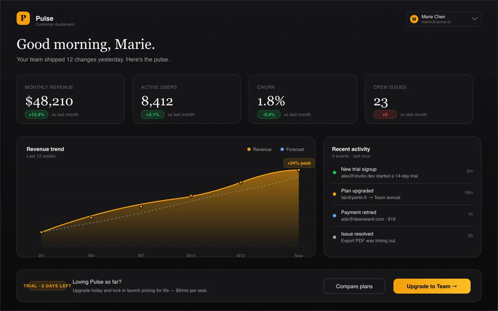Image resolution: width=498 pixels, height=311 pixels.
Task: Click the marie@acme.io email text
Action: [436, 22]
